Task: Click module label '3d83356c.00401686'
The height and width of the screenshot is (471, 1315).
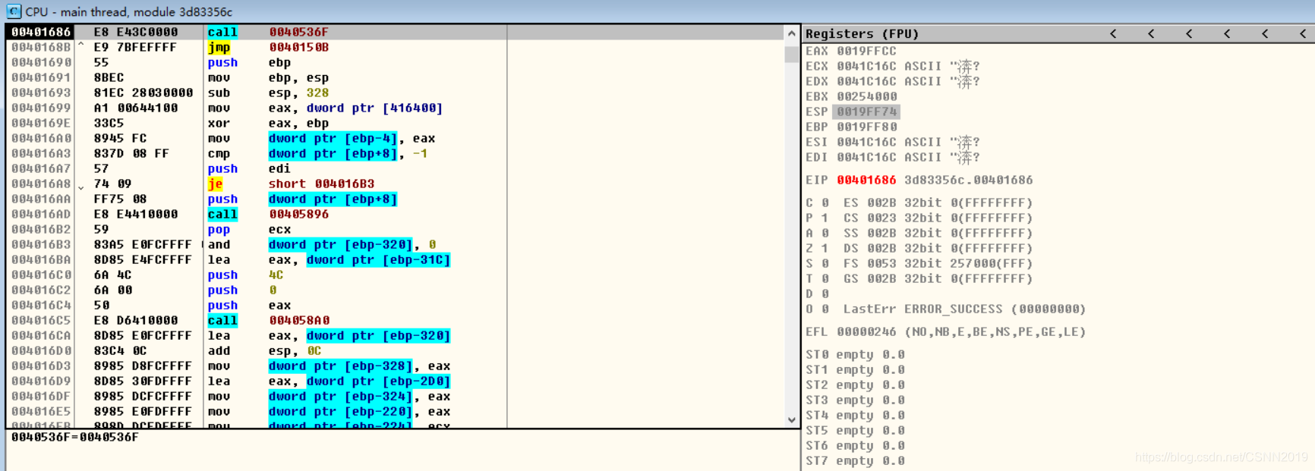Action: 968,180
